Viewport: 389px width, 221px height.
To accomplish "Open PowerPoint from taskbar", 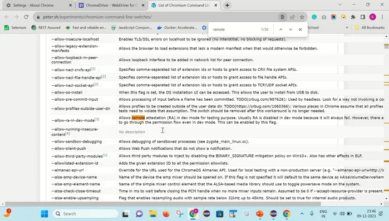I will pyautogui.click(x=260, y=214).
